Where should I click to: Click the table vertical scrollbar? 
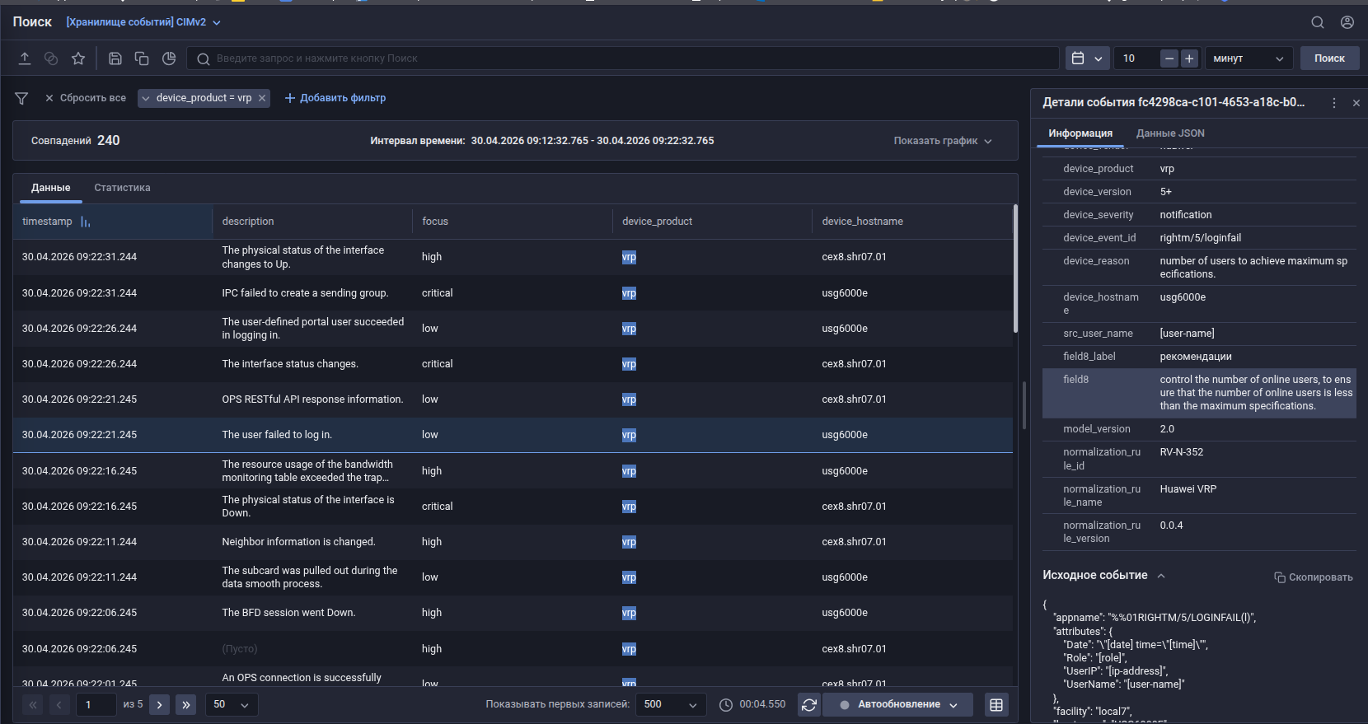1015,270
